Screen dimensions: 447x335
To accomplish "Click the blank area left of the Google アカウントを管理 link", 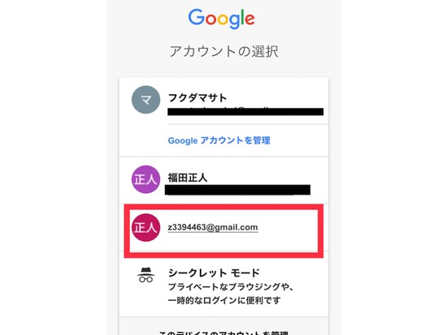I will coord(143,140).
